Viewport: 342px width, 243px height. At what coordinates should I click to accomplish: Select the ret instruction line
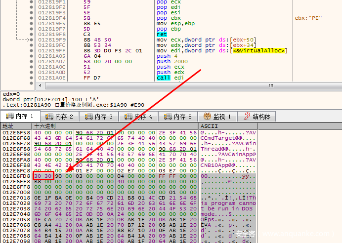pyautogui.click(x=162, y=34)
